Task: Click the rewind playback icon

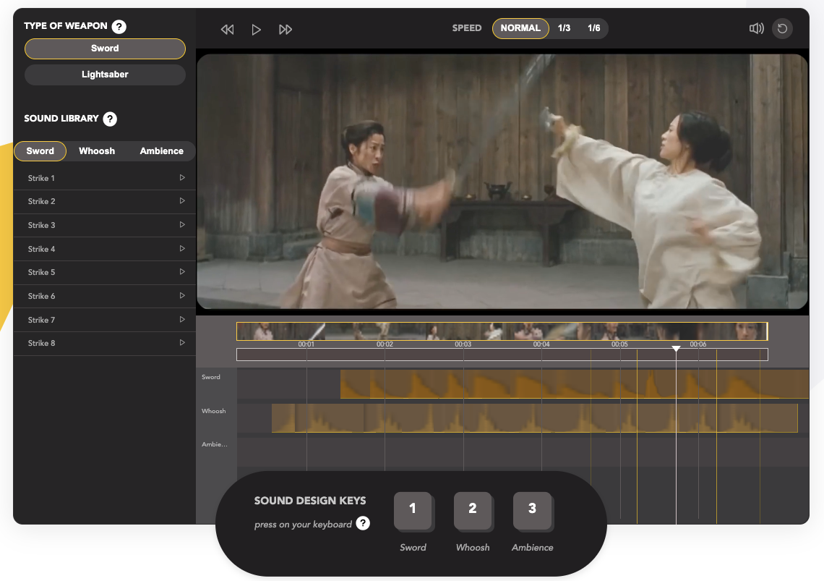Action: click(x=227, y=29)
